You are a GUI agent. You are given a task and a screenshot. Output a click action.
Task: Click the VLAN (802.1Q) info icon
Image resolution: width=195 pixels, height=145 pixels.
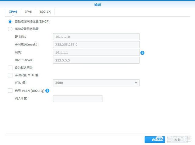point(48,91)
